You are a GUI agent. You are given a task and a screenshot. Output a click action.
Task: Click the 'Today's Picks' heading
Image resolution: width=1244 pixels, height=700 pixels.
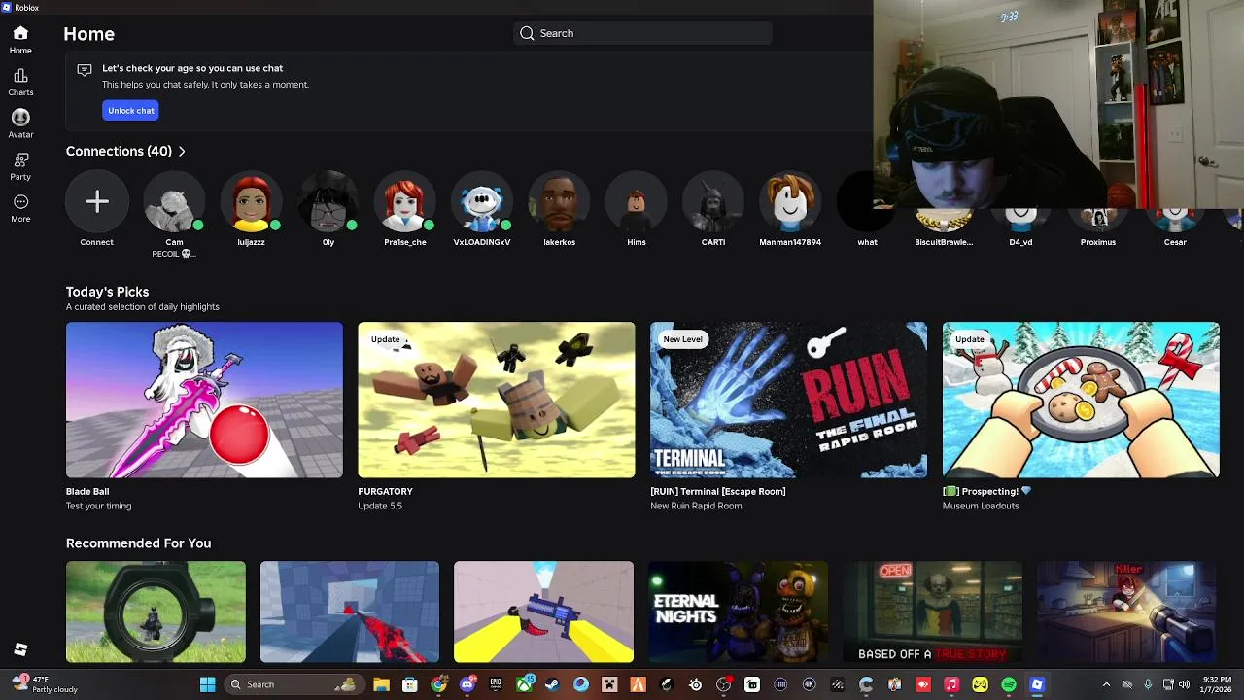click(x=107, y=292)
